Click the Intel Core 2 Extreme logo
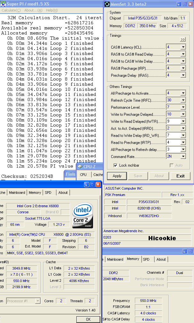The width and height of the screenshot is (194, 323). coord(83,216)
